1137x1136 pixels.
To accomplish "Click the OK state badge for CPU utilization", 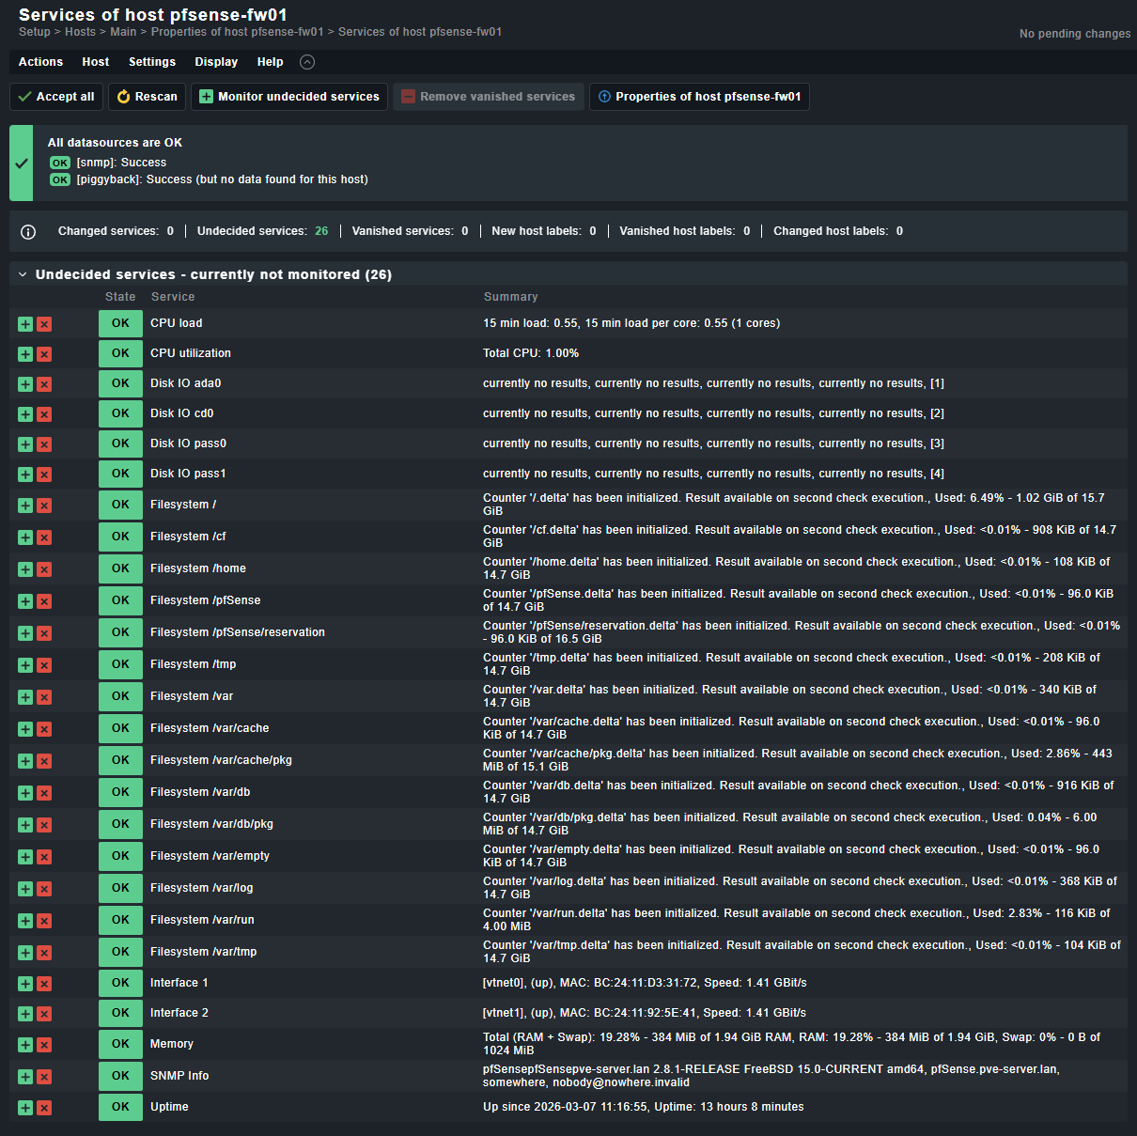I will [x=120, y=353].
